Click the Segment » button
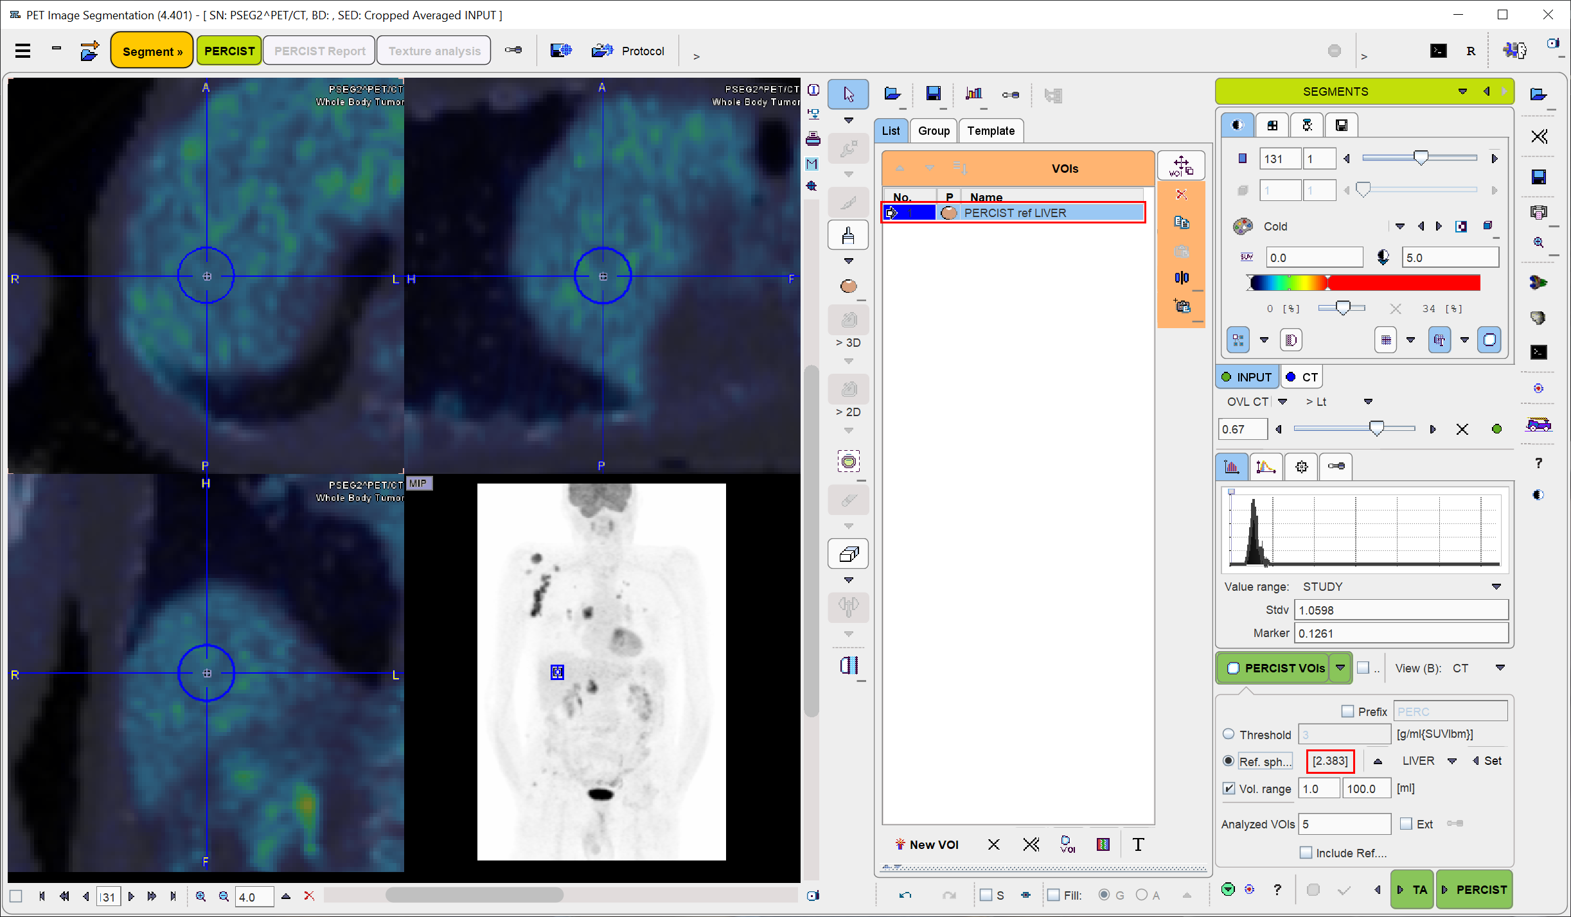 click(152, 51)
